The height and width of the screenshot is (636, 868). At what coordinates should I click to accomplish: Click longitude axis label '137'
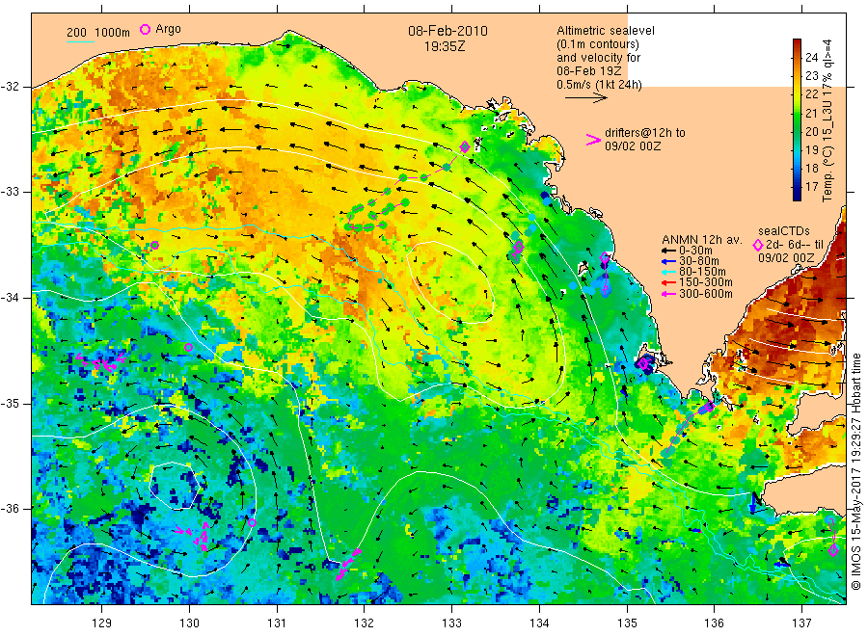tap(801, 623)
